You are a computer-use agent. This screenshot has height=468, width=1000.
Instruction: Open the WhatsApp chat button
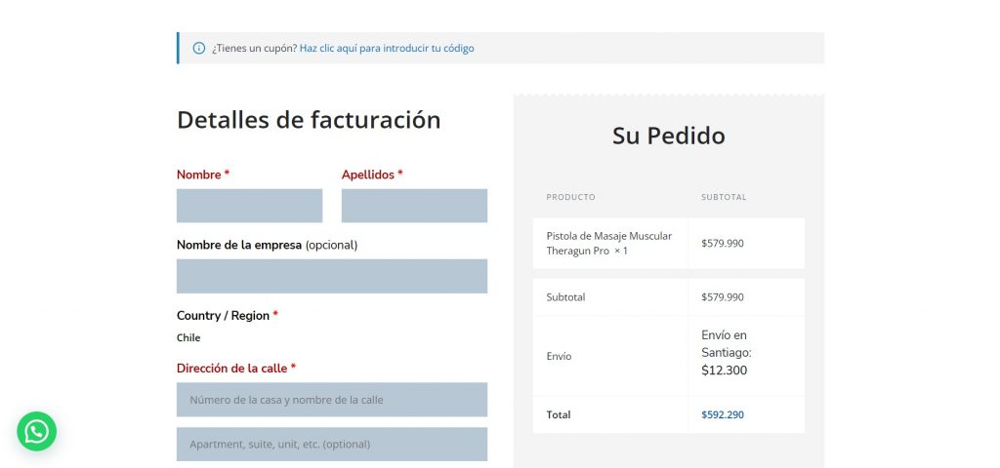coord(36,431)
